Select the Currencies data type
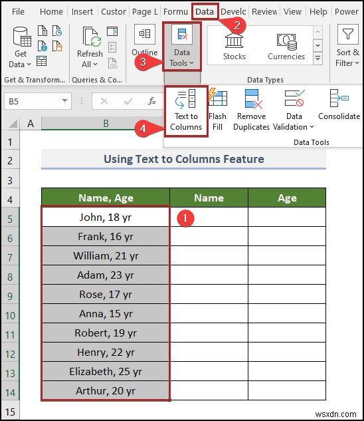364x421 pixels. tap(286, 46)
